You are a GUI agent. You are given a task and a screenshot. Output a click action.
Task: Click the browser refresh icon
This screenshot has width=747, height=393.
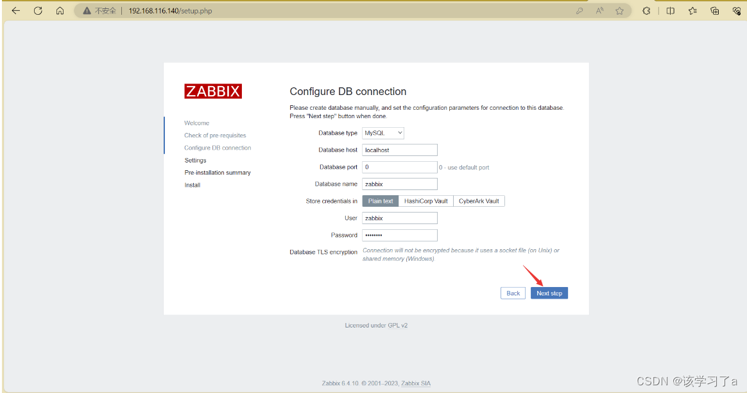point(38,10)
